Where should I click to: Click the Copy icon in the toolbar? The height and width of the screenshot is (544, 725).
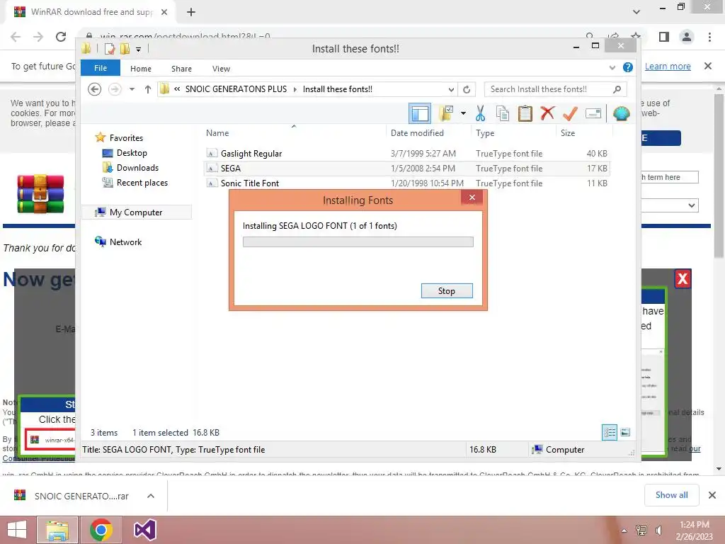[x=503, y=113]
